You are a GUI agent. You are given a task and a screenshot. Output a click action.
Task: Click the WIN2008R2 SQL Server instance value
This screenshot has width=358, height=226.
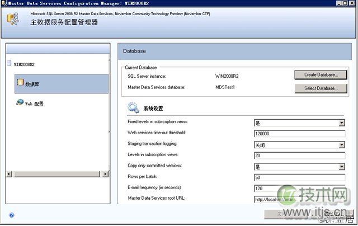click(227, 76)
